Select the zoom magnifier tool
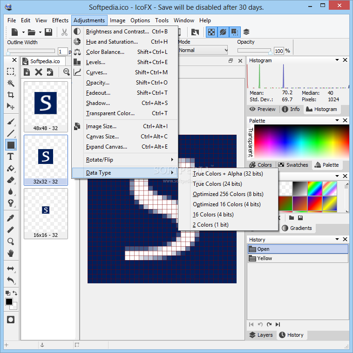Viewport: 353px width, 353px height. tap(11, 242)
